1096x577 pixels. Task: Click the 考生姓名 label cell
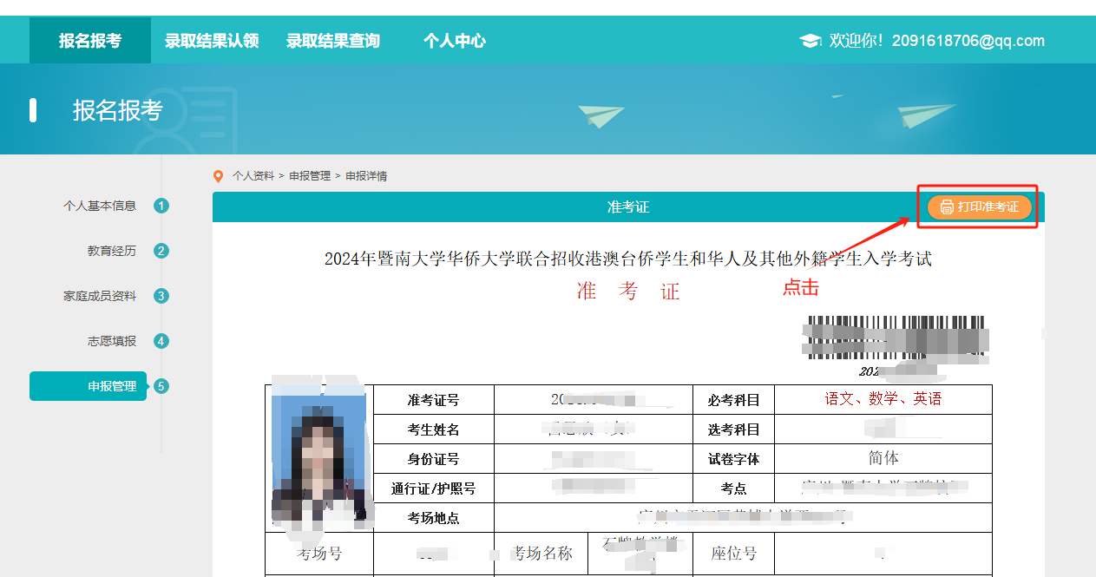coord(434,429)
